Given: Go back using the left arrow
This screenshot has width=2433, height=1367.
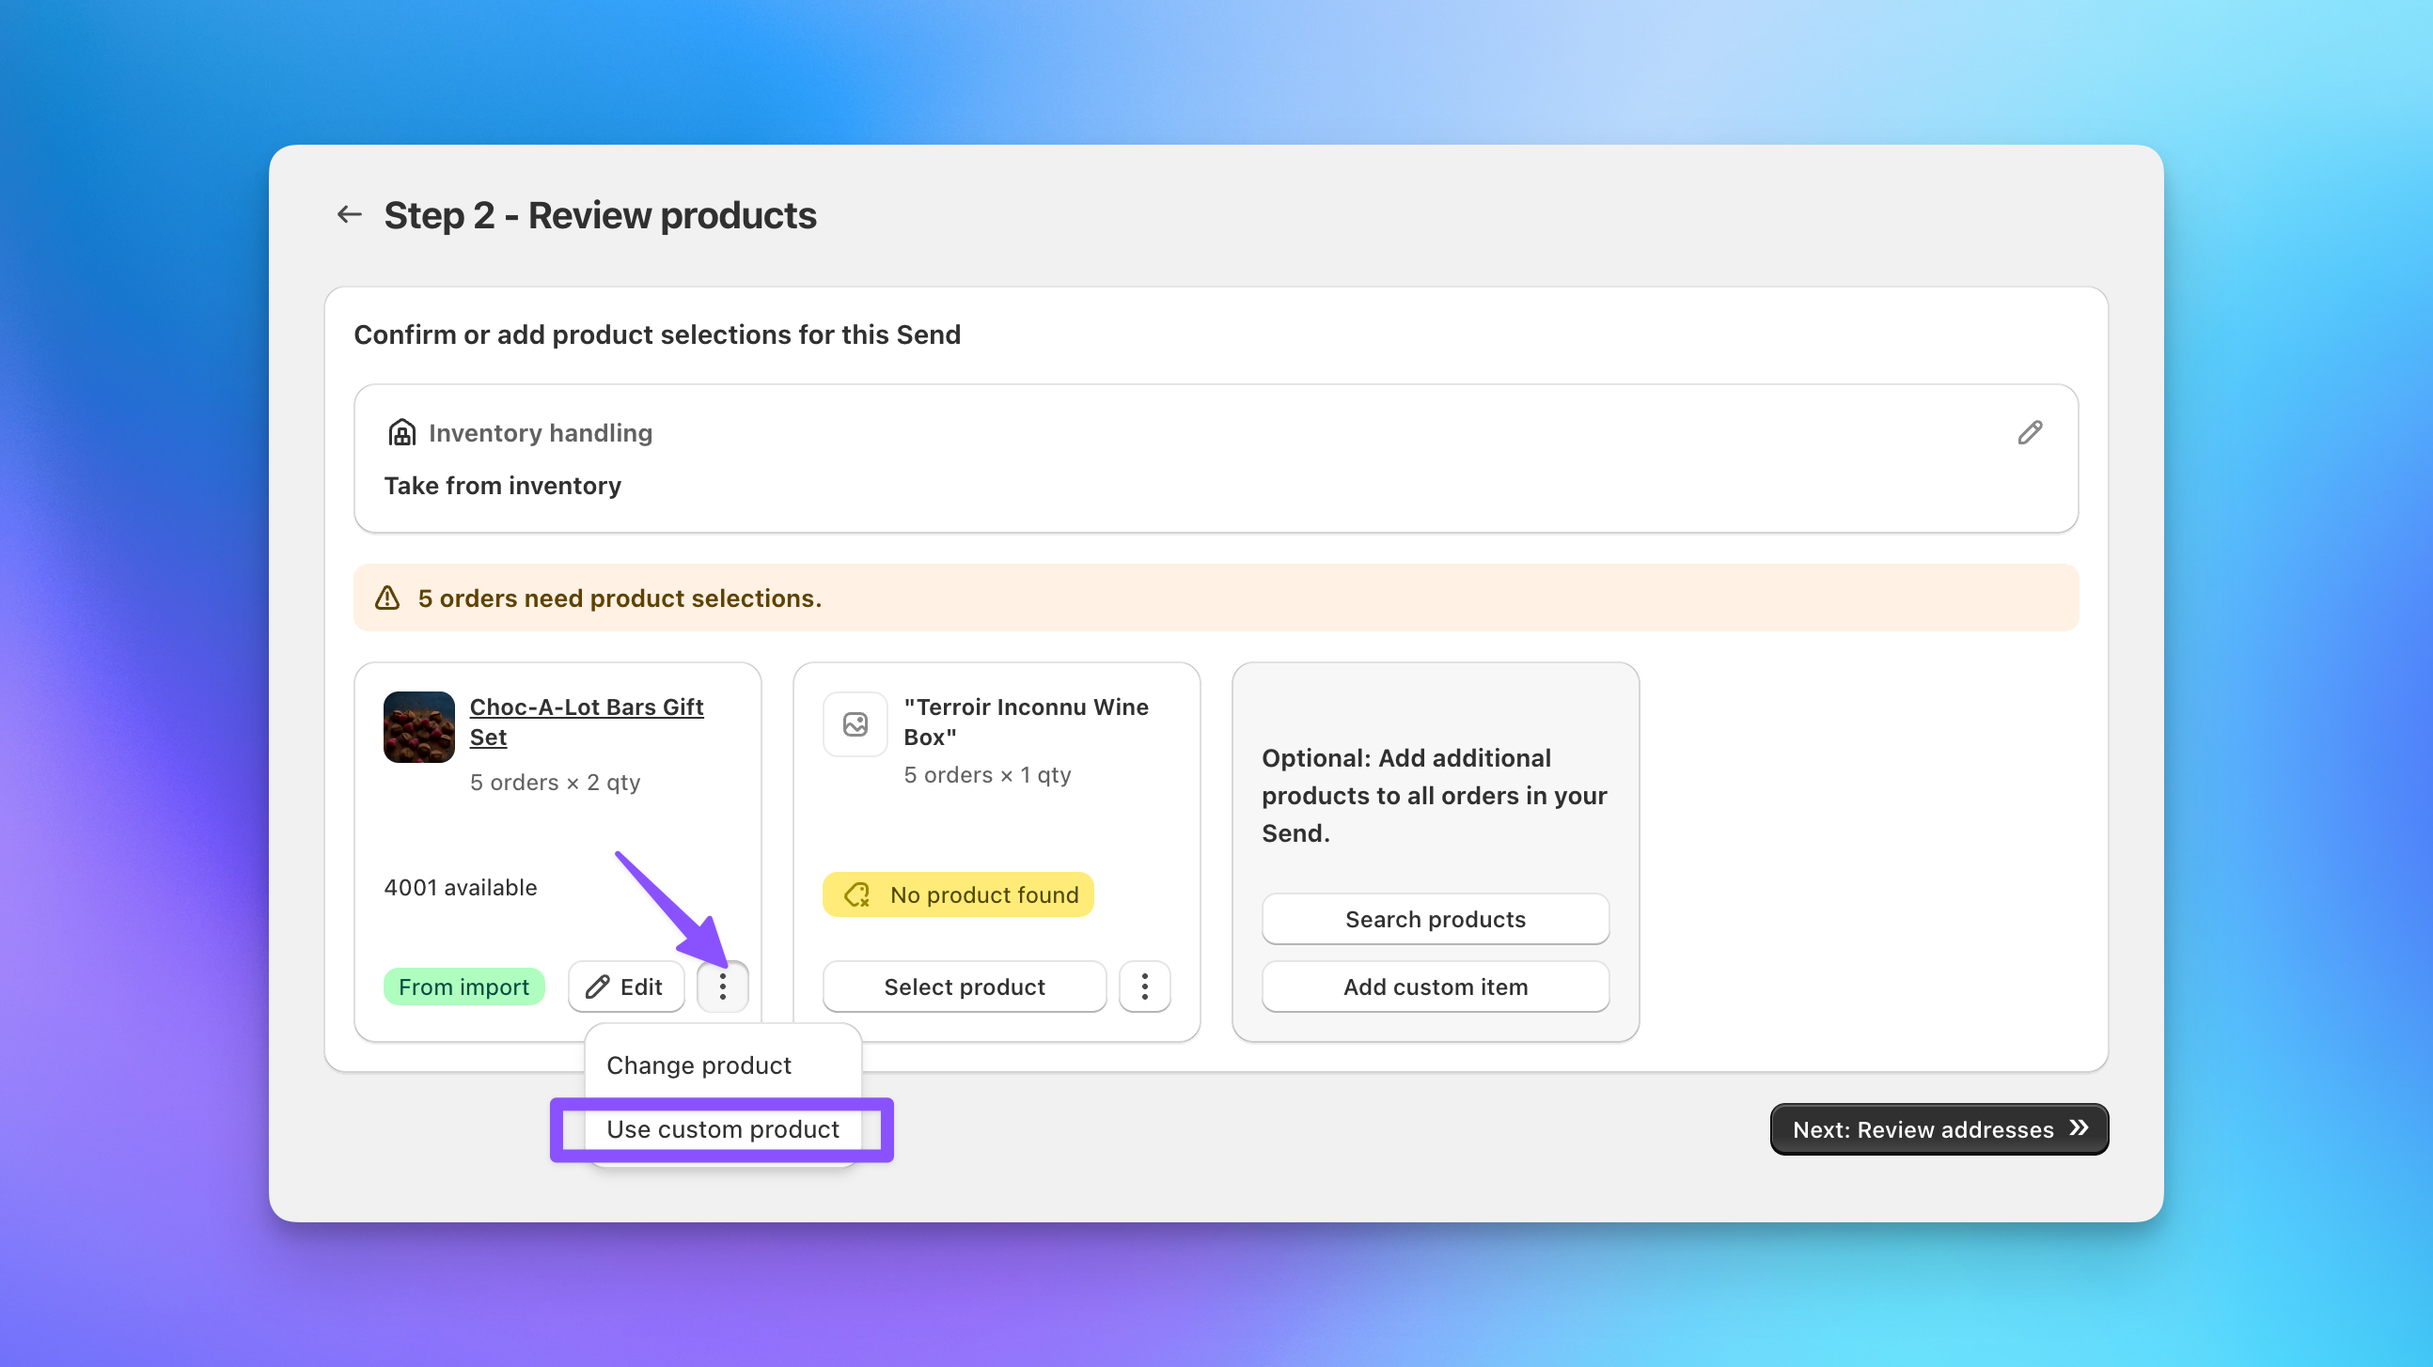Looking at the screenshot, I should 350,214.
